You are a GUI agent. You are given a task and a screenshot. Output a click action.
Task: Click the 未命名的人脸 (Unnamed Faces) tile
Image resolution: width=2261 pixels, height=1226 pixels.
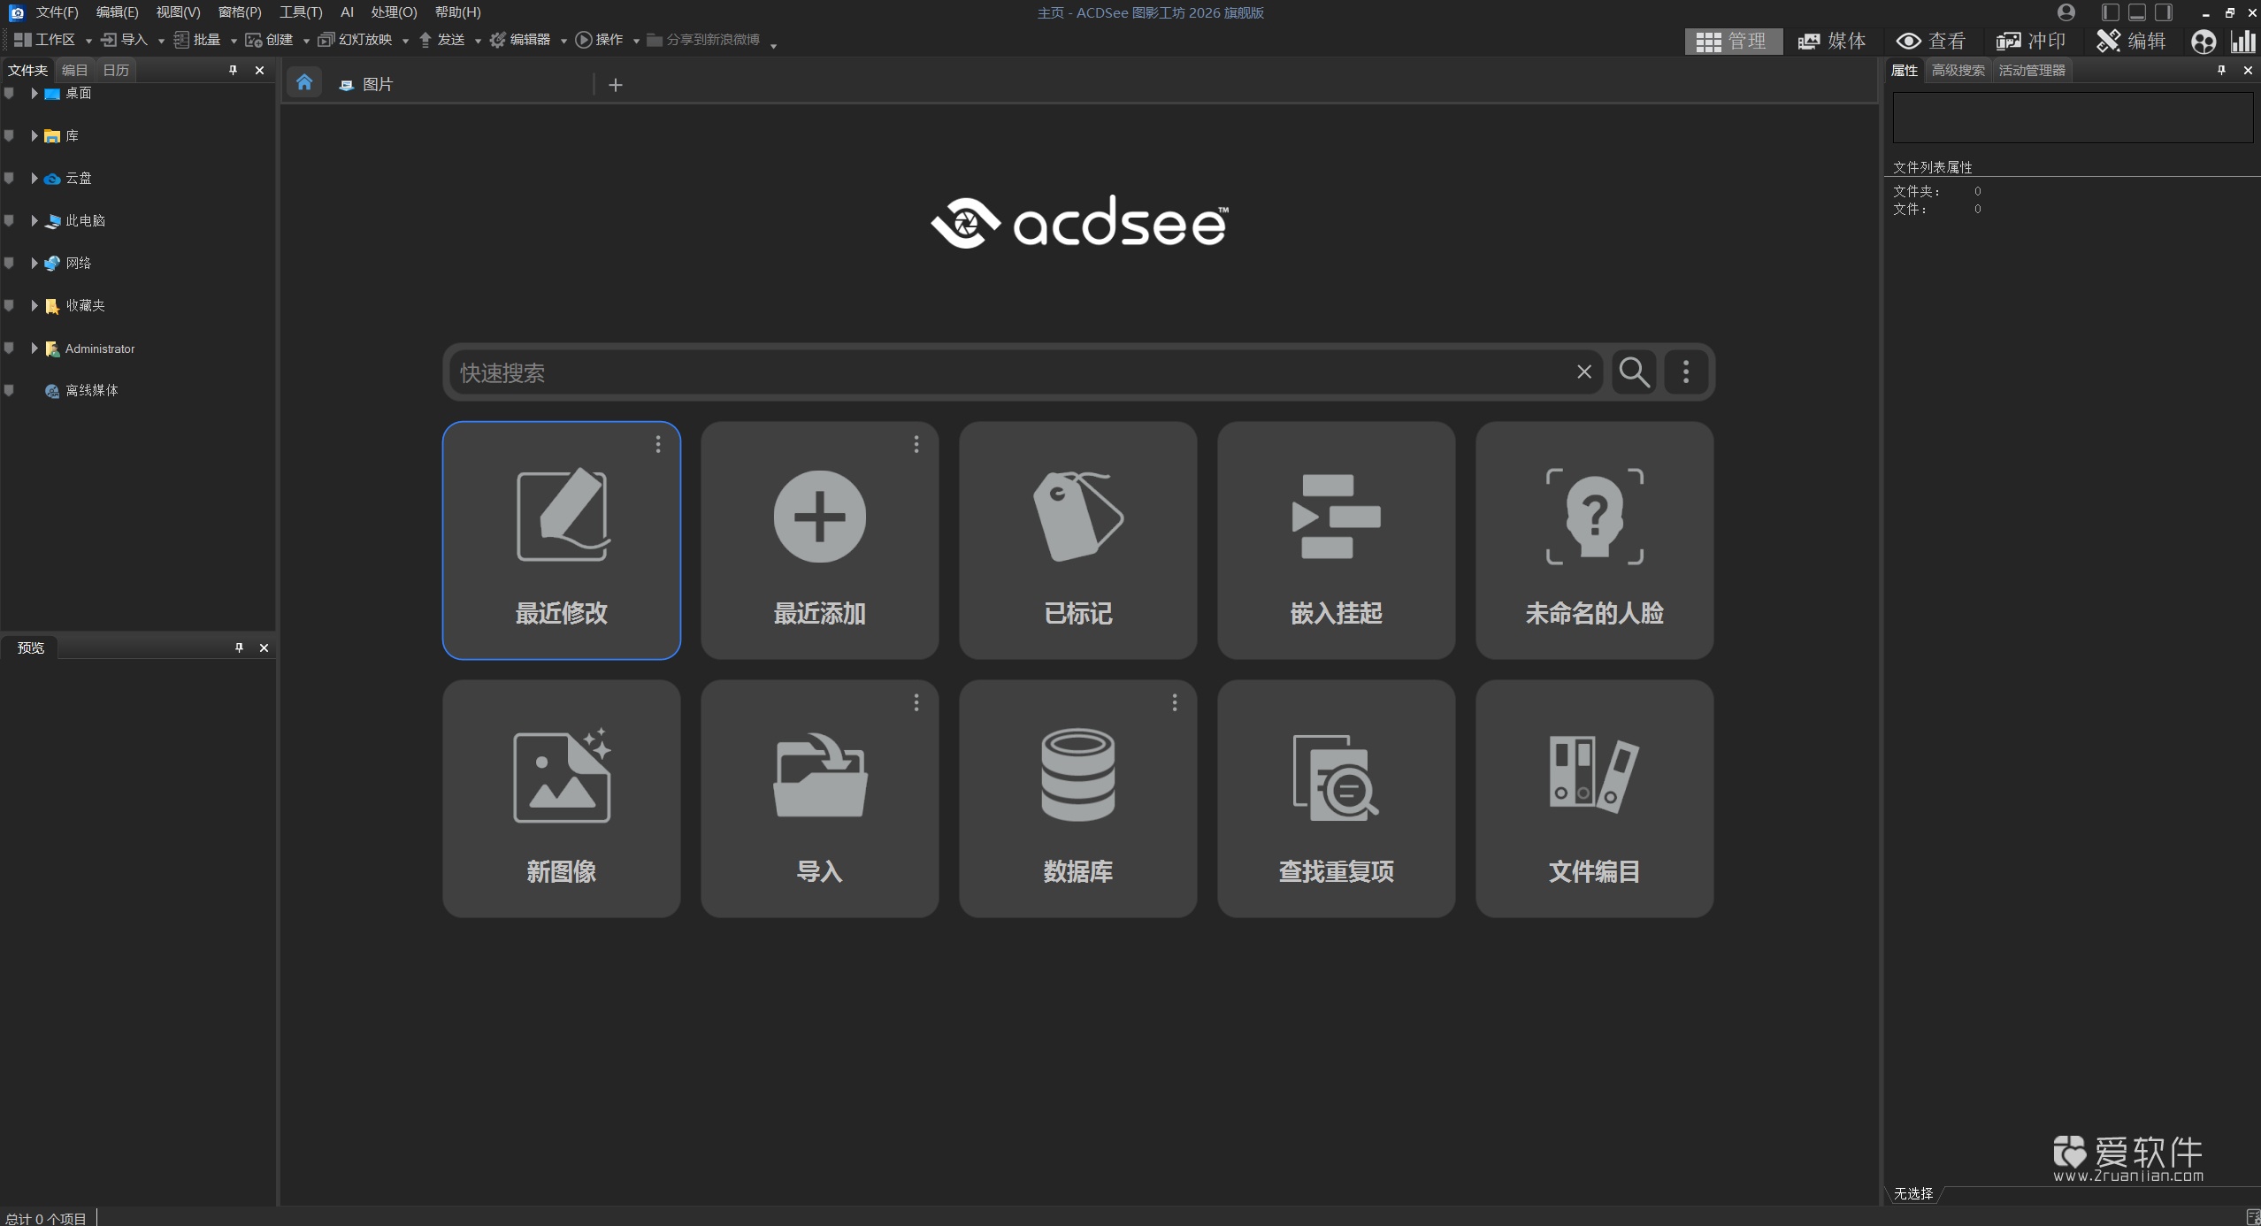[x=1593, y=540]
